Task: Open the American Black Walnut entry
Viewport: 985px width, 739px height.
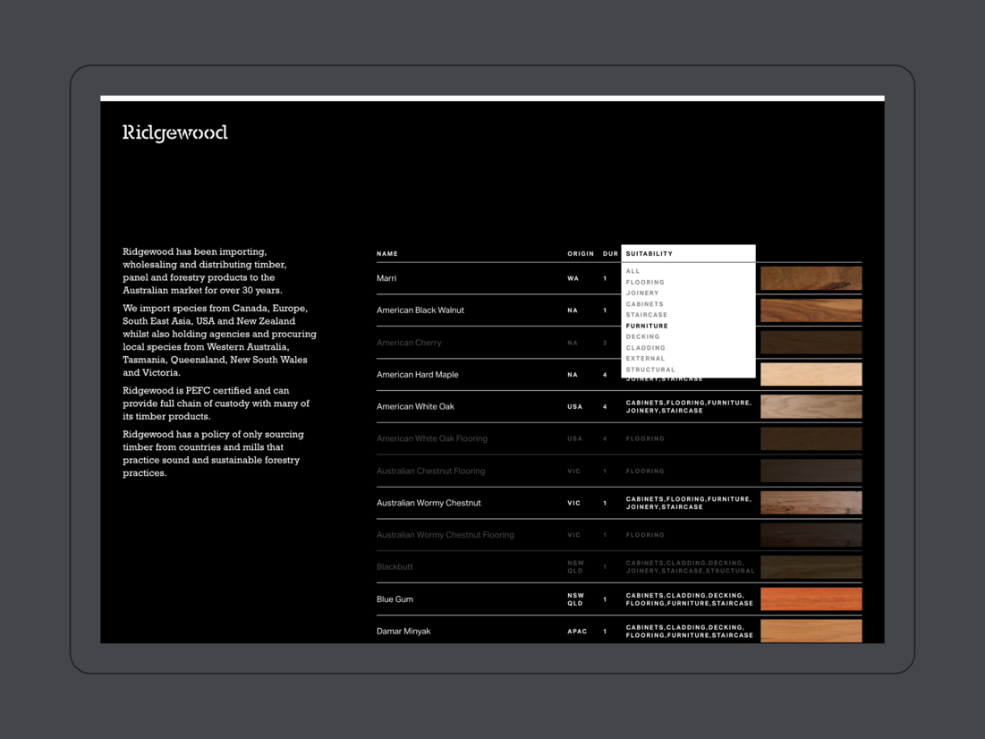Action: click(x=420, y=310)
